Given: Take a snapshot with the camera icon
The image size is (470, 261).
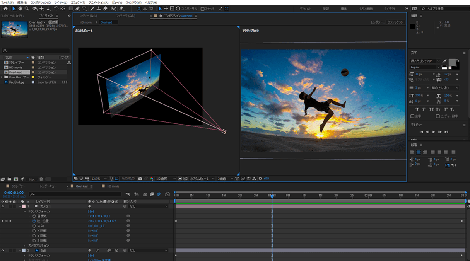Looking at the screenshot, I should (140, 179).
